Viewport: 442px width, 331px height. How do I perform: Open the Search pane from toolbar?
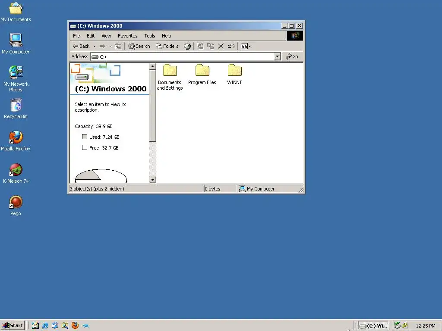pos(139,46)
